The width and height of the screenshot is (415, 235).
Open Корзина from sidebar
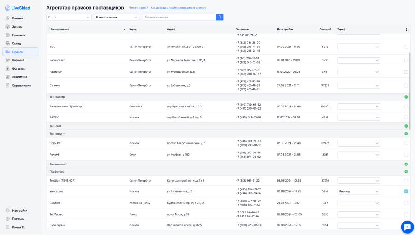(18, 60)
